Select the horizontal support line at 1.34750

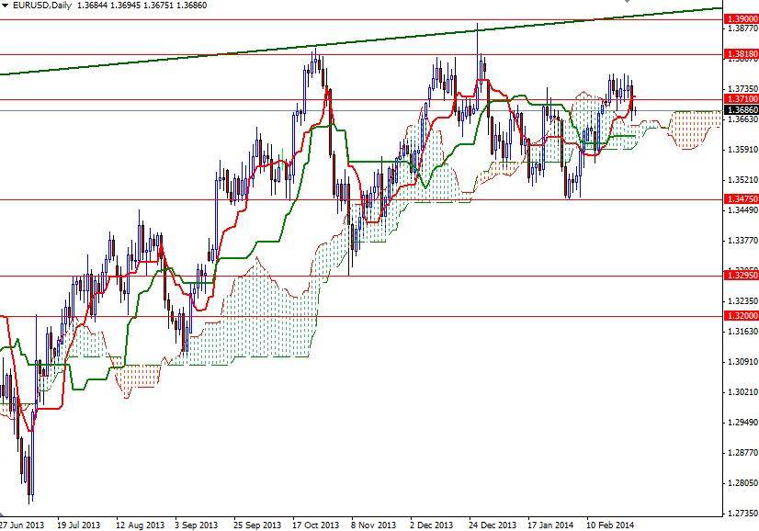click(184, 199)
